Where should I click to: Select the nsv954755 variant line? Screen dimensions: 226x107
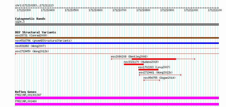152,80
